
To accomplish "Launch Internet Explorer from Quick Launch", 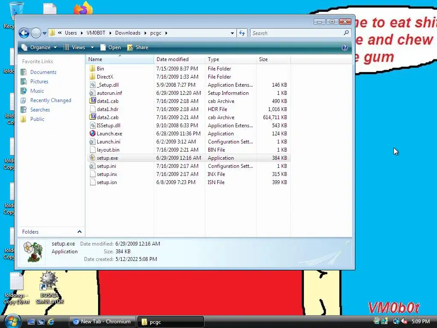I will point(51,322).
